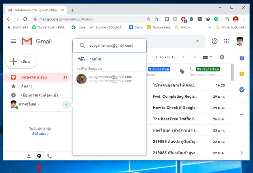The height and width of the screenshot is (173, 253).
Task: Click the browser forward arrow
Action: (x=17, y=19)
